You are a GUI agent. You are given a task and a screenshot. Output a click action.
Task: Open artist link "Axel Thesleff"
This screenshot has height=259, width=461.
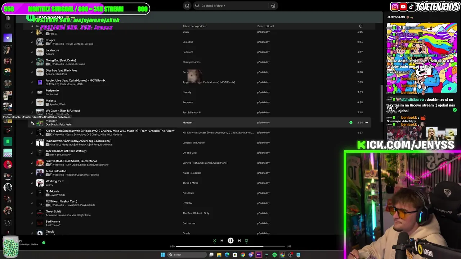[x=53, y=225]
